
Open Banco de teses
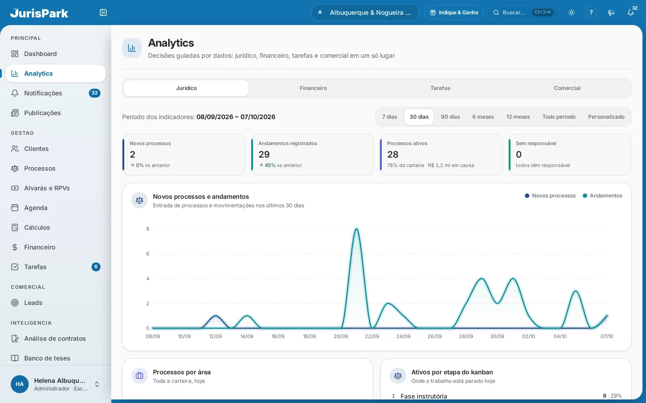click(56, 358)
